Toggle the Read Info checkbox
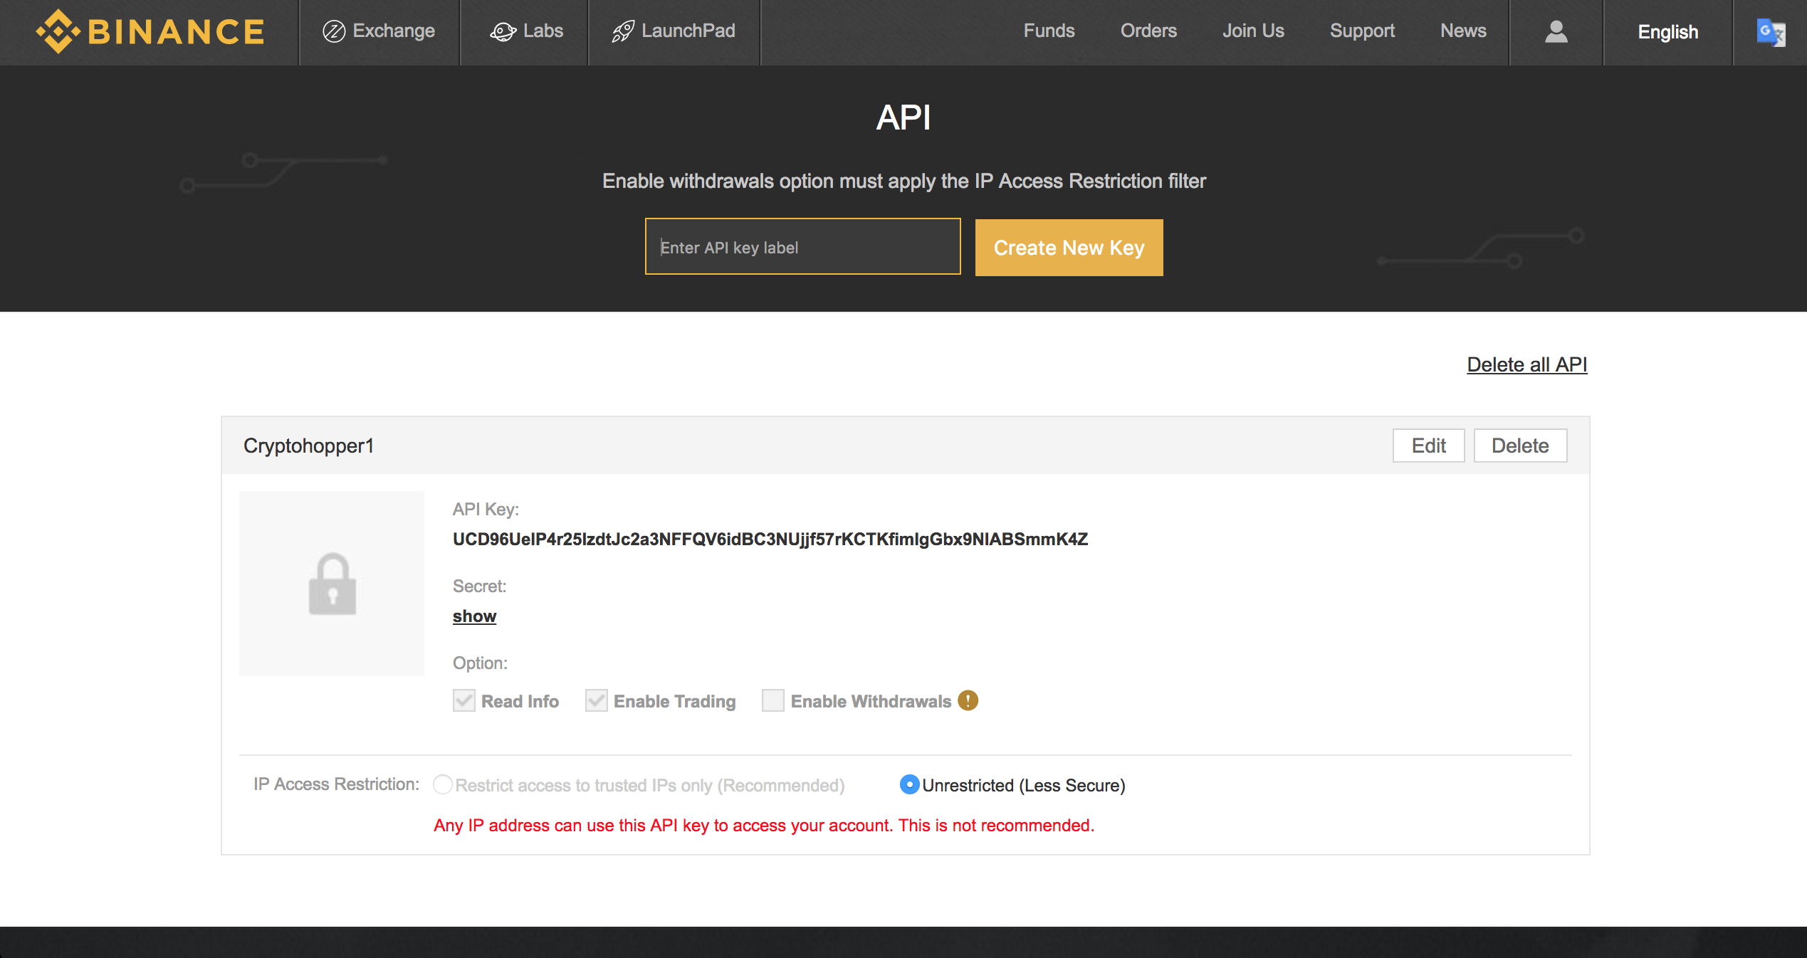The width and height of the screenshot is (1807, 958). [x=463, y=700]
